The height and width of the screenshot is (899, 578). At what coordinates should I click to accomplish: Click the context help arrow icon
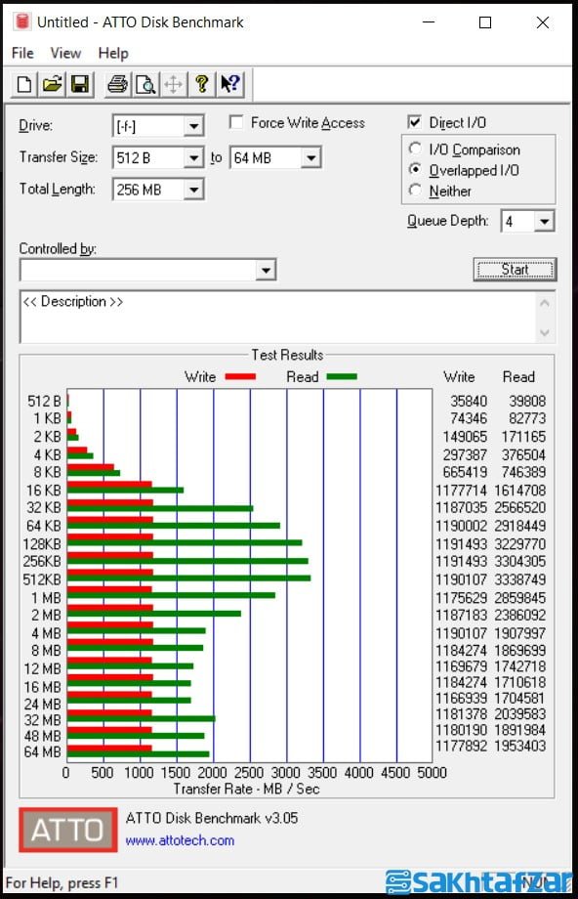click(x=230, y=84)
